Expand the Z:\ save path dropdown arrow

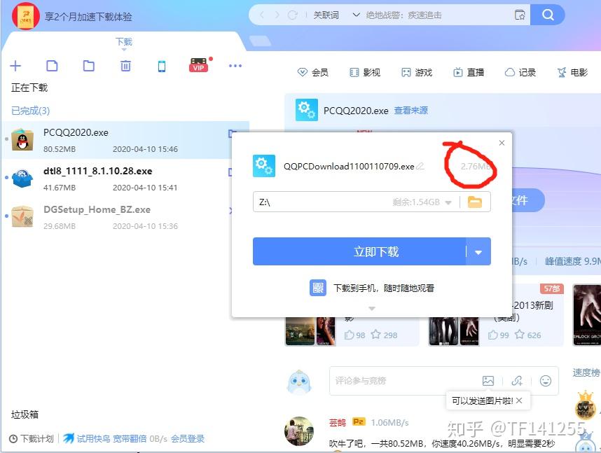tap(448, 202)
